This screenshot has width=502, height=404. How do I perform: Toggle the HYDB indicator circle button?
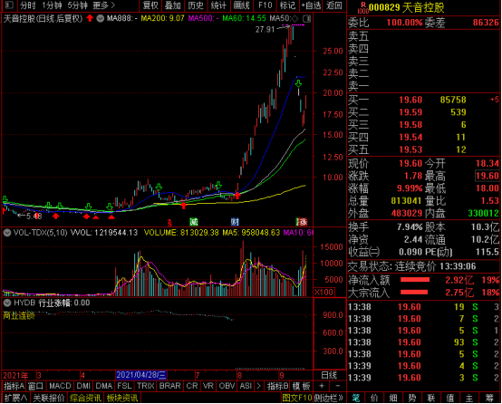(7, 303)
